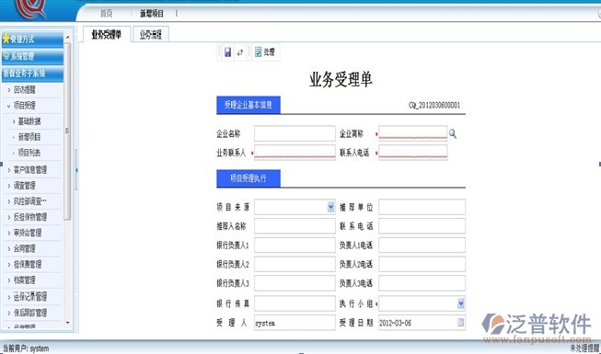Click the star icon beside 快捷方式
Image resolution: width=601 pixels, height=354 pixels.
[x=6, y=39]
